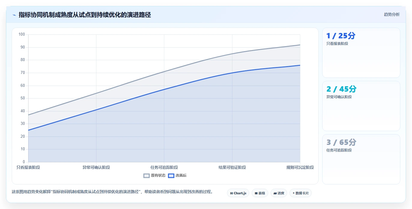Toggle the 原有状态 legend item
This screenshot has width=412, height=209.
point(154,175)
